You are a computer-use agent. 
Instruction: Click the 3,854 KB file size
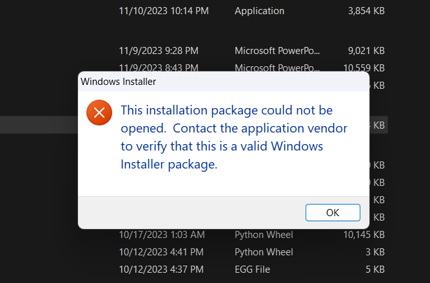[x=365, y=11]
